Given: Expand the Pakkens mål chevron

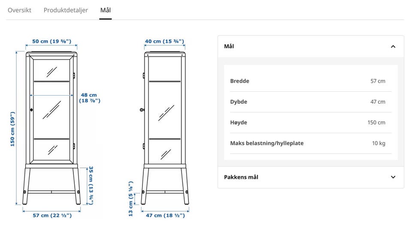Looking at the screenshot, I should tap(393, 177).
